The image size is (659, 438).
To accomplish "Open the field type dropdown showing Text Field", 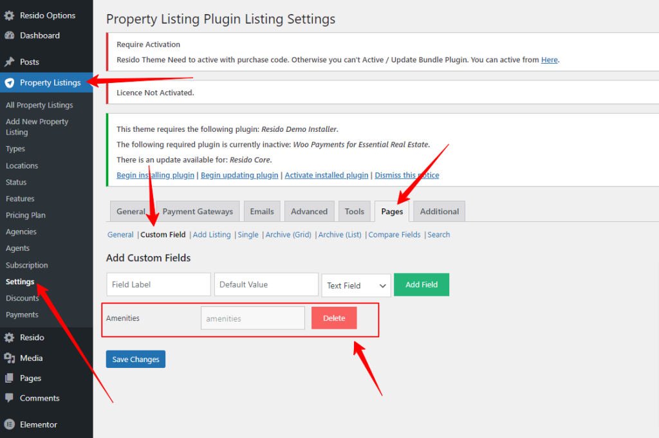I will pyautogui.click(x=355, y=284).
